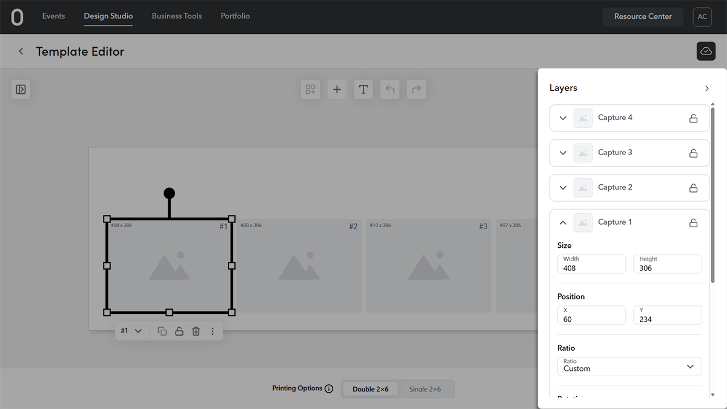Toggle lock on Capture 3 layer

pyautogui.click(x=693, y=153)
